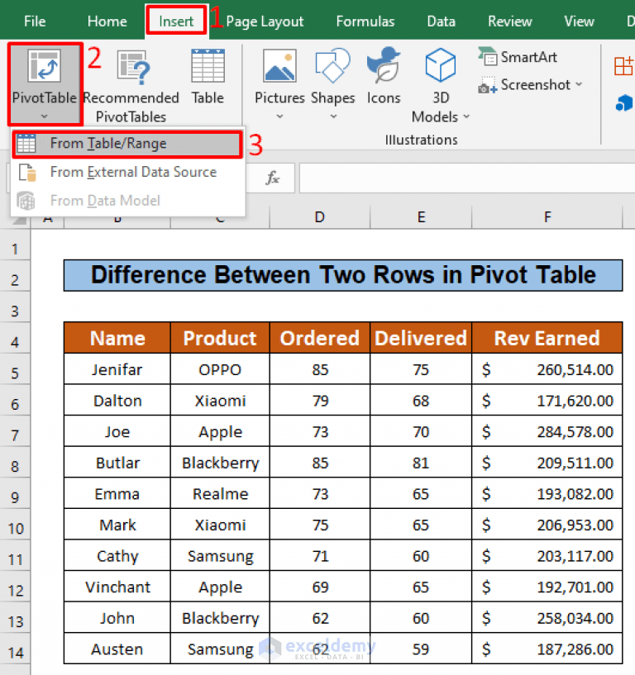Select column F header
The width and height of the screenshot is (635, 675).
[x=547, y=217]
